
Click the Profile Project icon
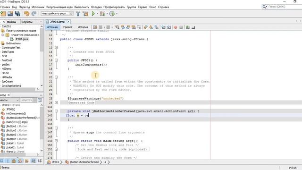112,14
